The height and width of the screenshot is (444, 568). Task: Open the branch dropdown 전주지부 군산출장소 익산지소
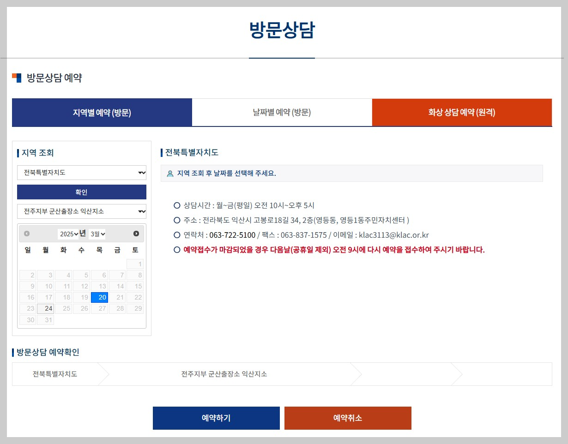point(82,211)
